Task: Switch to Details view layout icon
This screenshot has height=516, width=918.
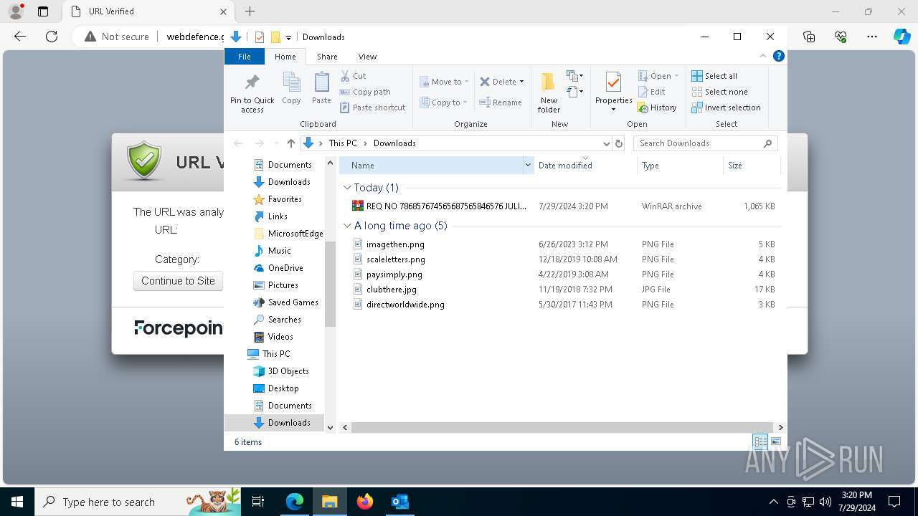Action: click(760, 441)
